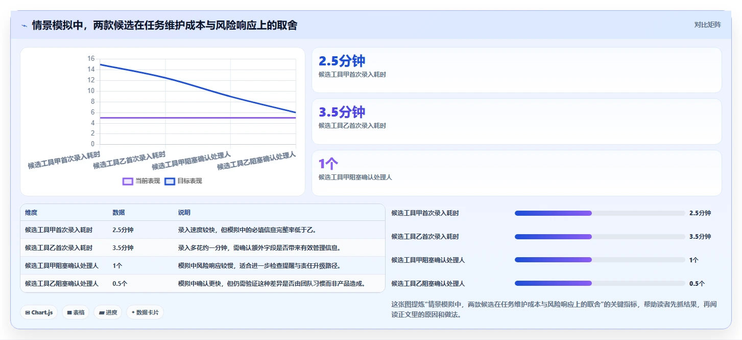Screen dimensions: 742x340
Task: Click the 3.5分钟 table cell
Action: (123, 248)
